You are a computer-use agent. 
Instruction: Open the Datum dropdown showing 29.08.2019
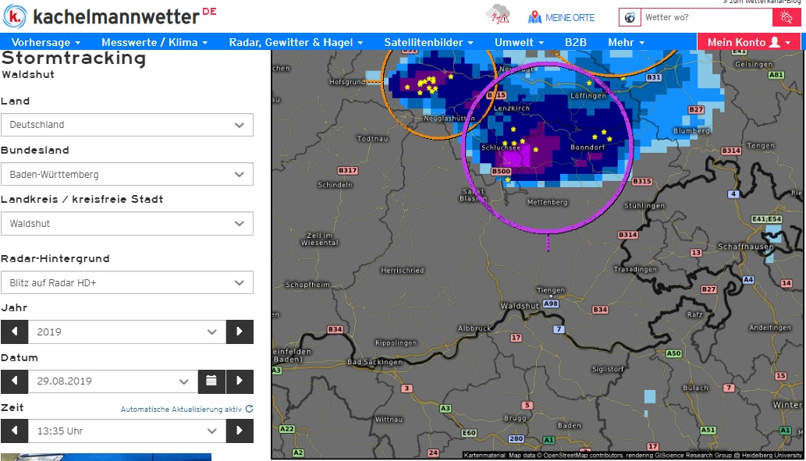point(113,381)
